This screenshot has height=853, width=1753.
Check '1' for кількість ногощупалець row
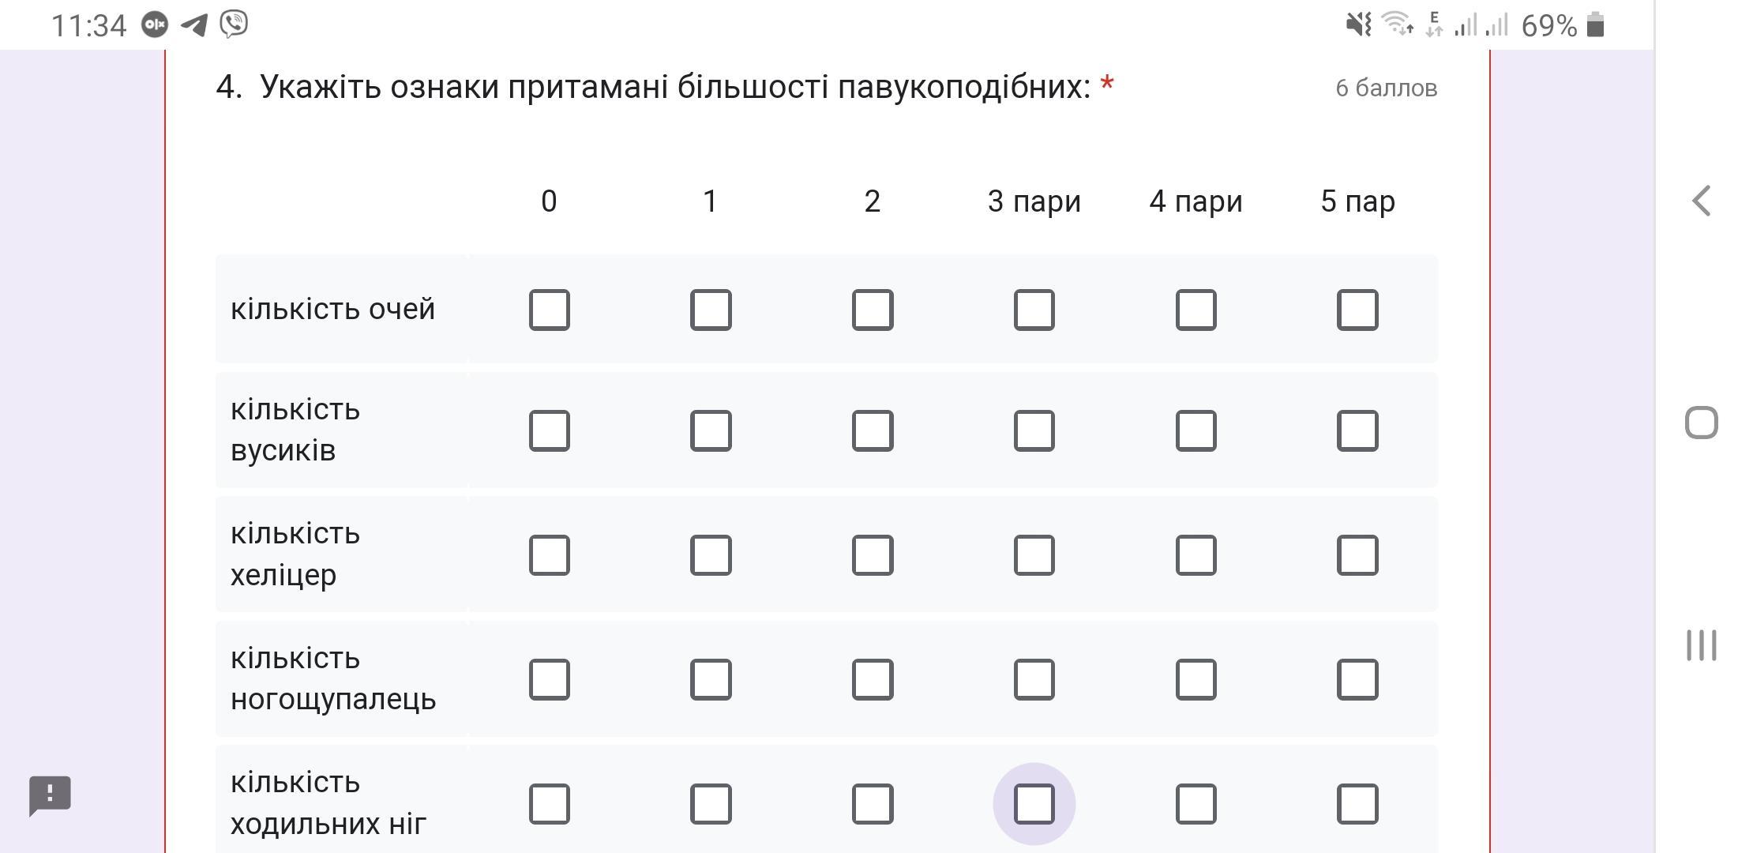711,679
